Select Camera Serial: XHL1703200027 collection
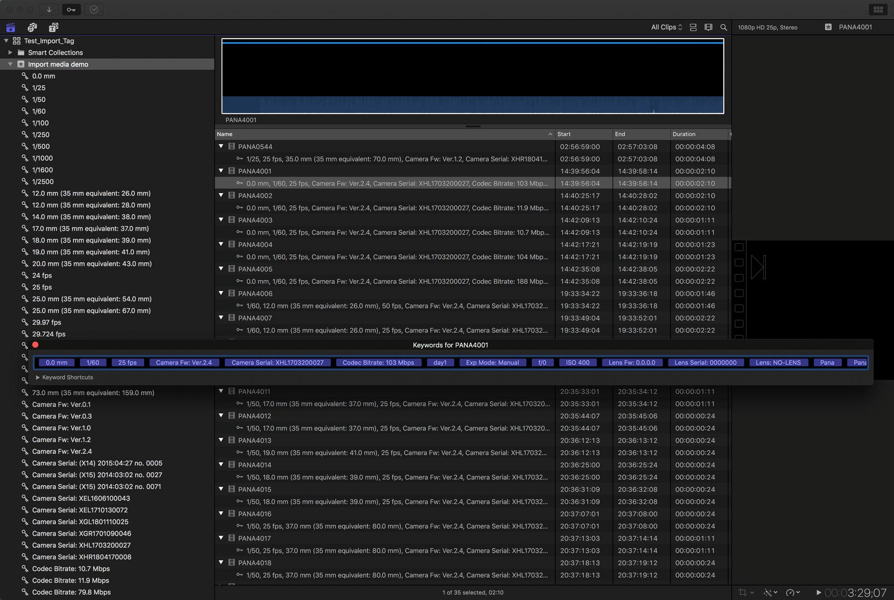 pos(81,545)
